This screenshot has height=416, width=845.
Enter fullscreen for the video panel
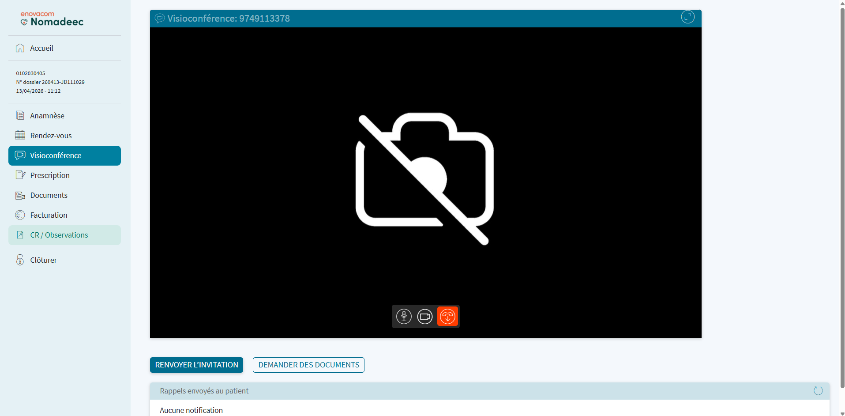coord(687,17)
